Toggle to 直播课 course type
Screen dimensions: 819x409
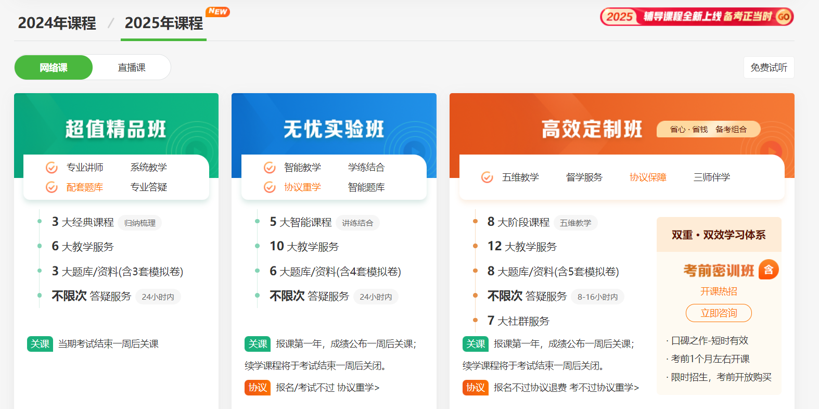pyautogui.click(x=132, y=68)
